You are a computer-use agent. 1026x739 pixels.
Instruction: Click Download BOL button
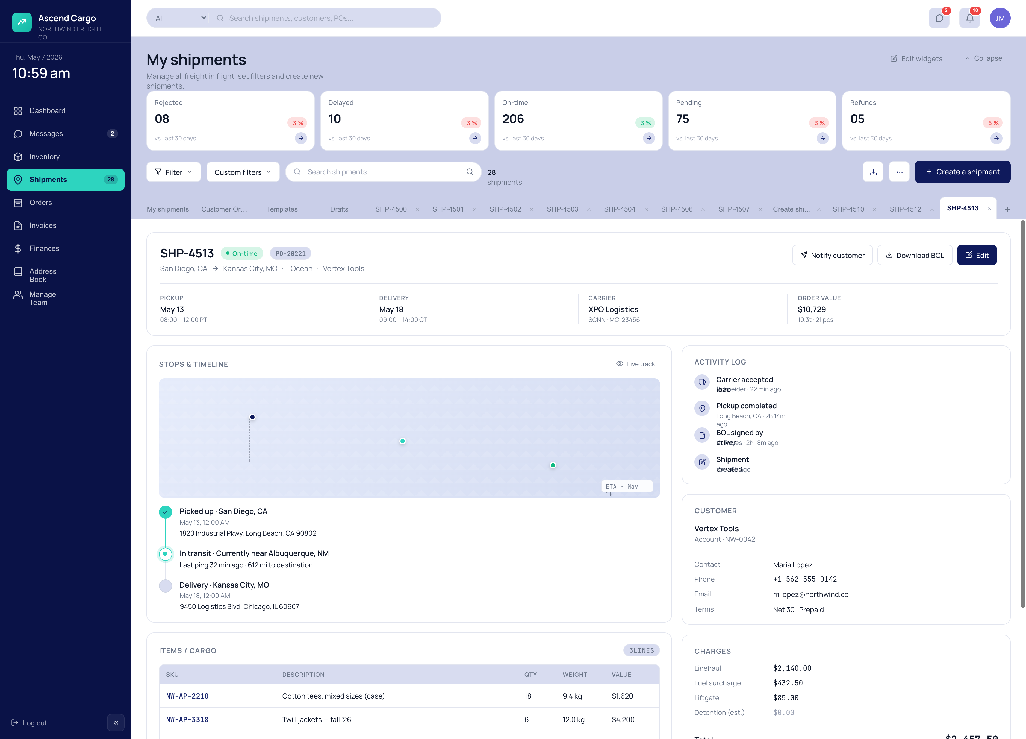tap(915, 255)
